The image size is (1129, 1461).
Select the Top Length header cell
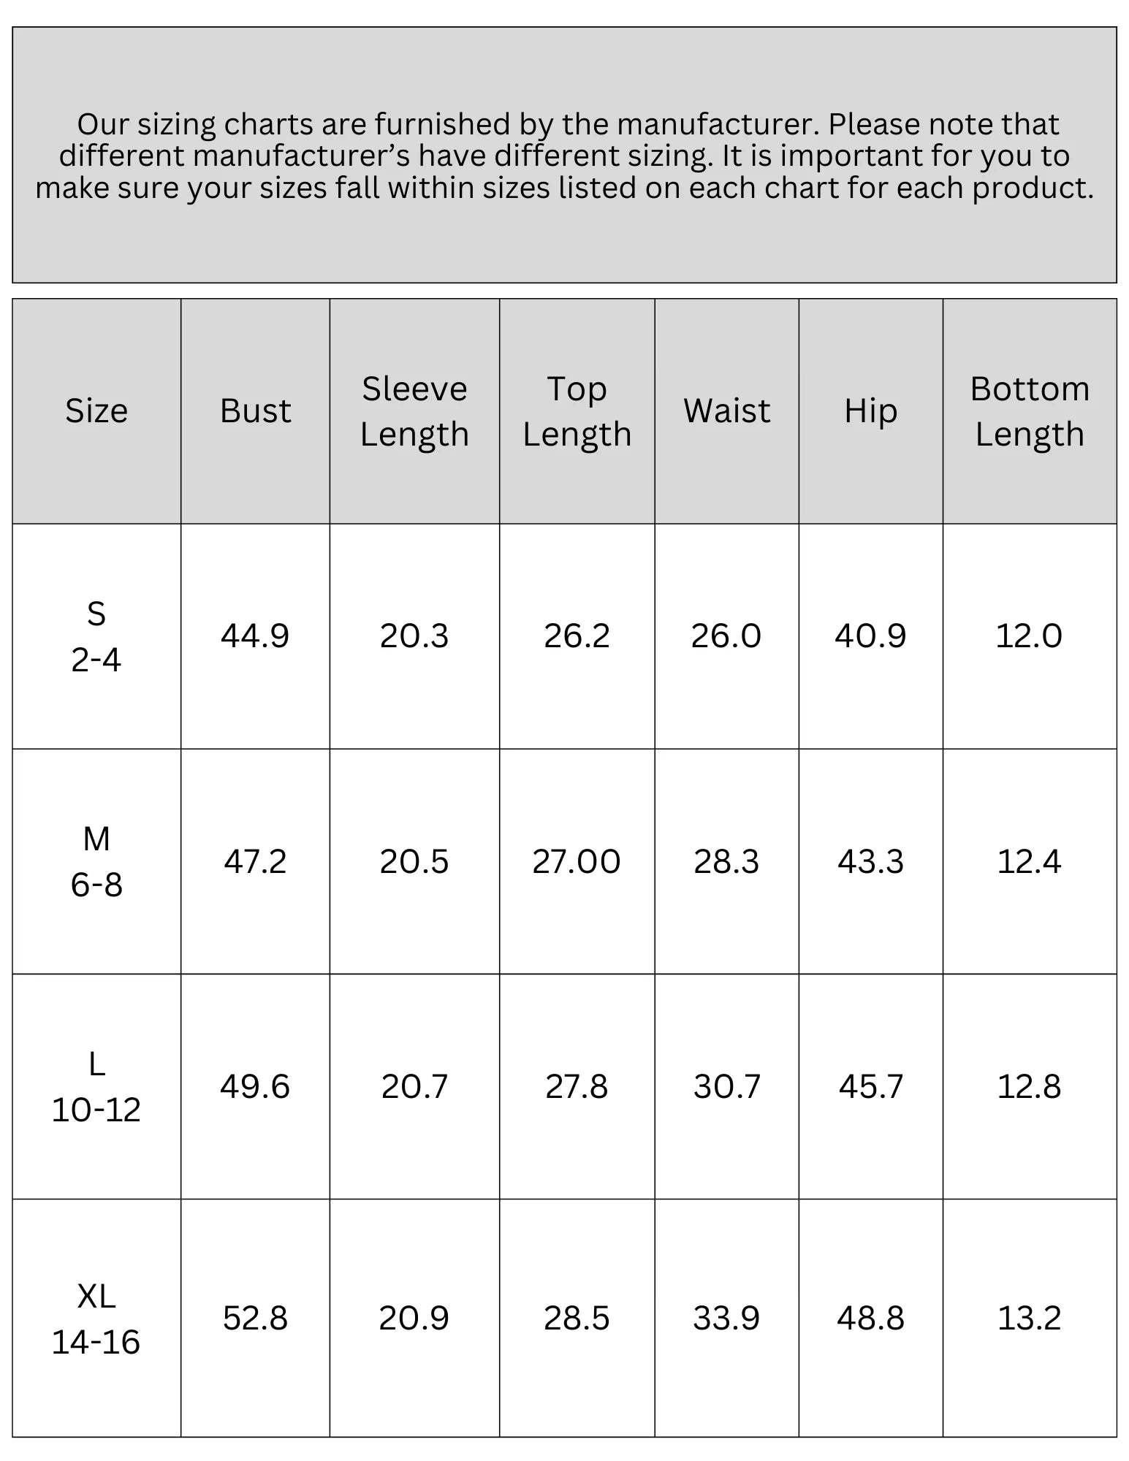[577, 411]
